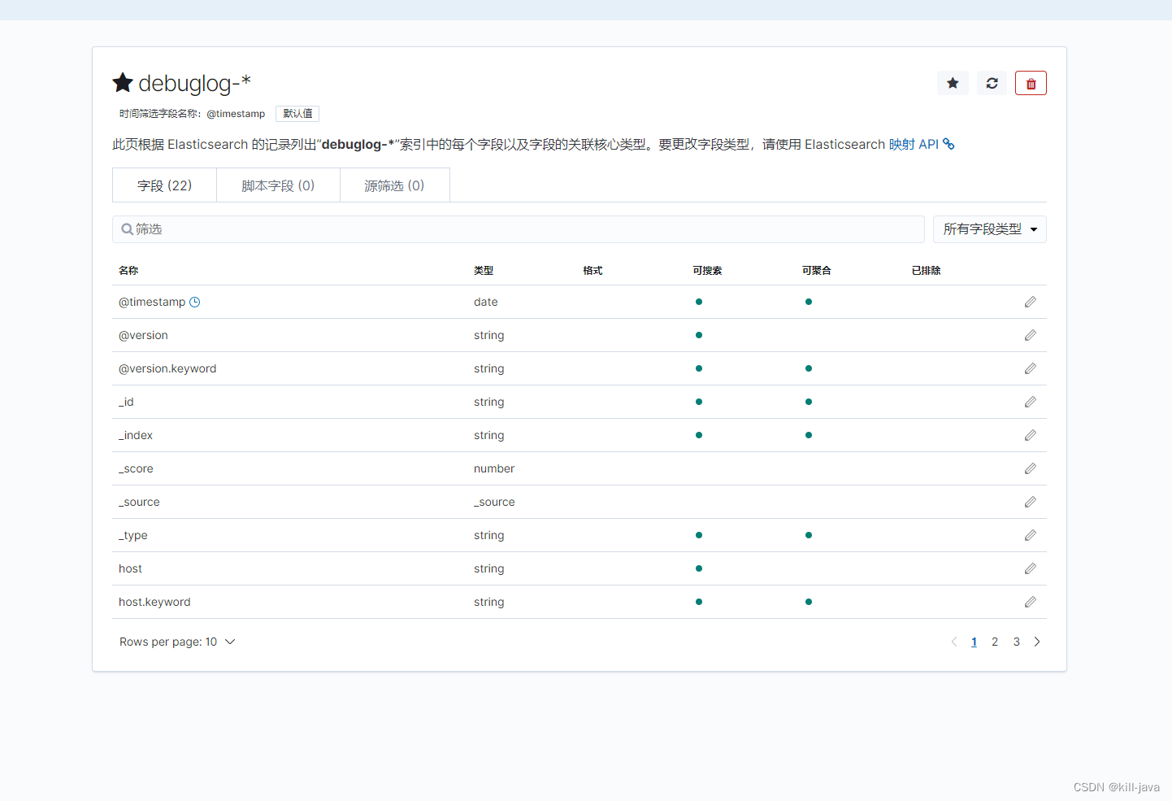This screenshot has height=801, width=1172.
Task: Sort by 已排除 column header
Action: coord(926,270)
